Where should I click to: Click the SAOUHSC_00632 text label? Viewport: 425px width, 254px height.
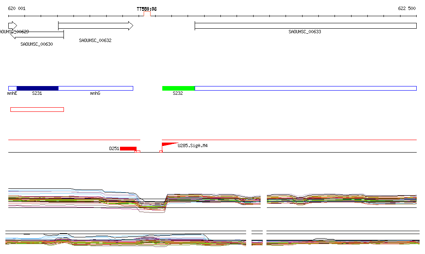coord(95,40)
